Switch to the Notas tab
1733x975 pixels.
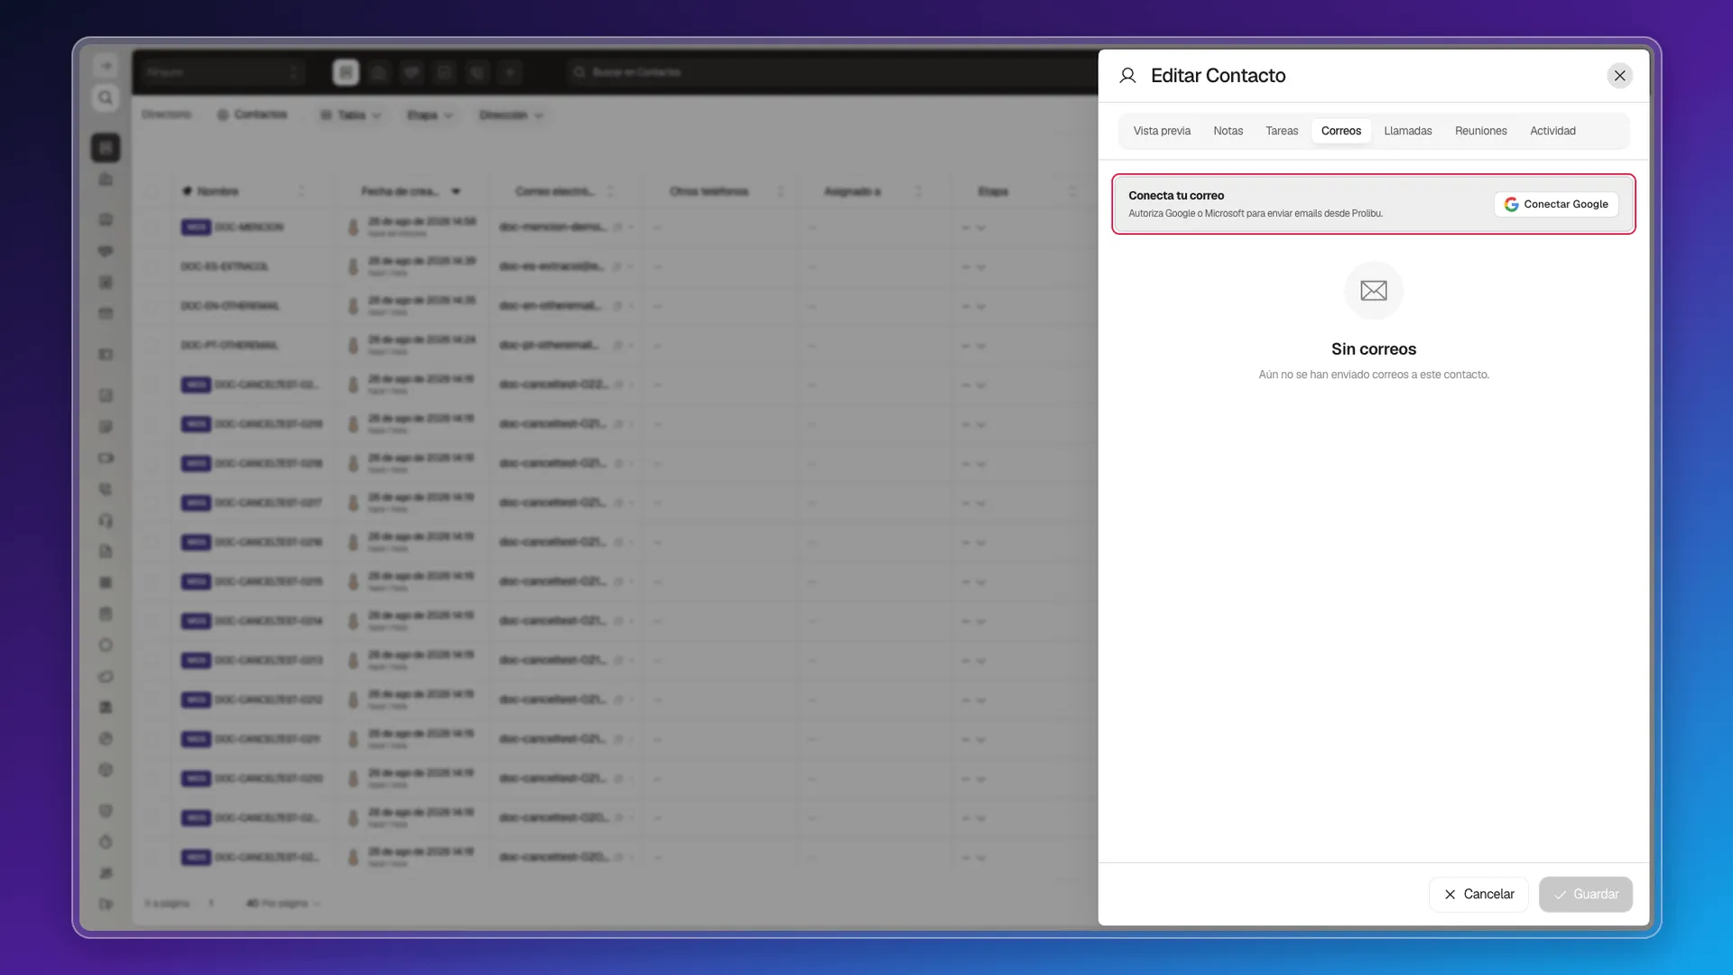1228,131
